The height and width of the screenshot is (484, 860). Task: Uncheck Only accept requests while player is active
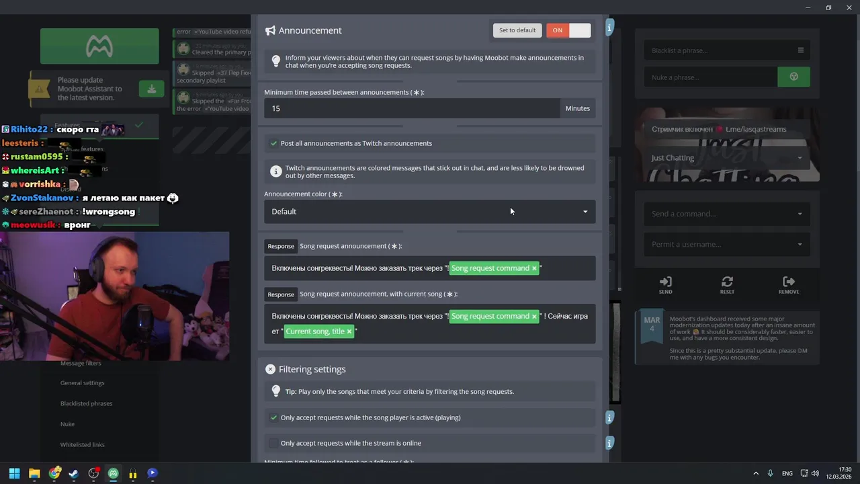273,417
